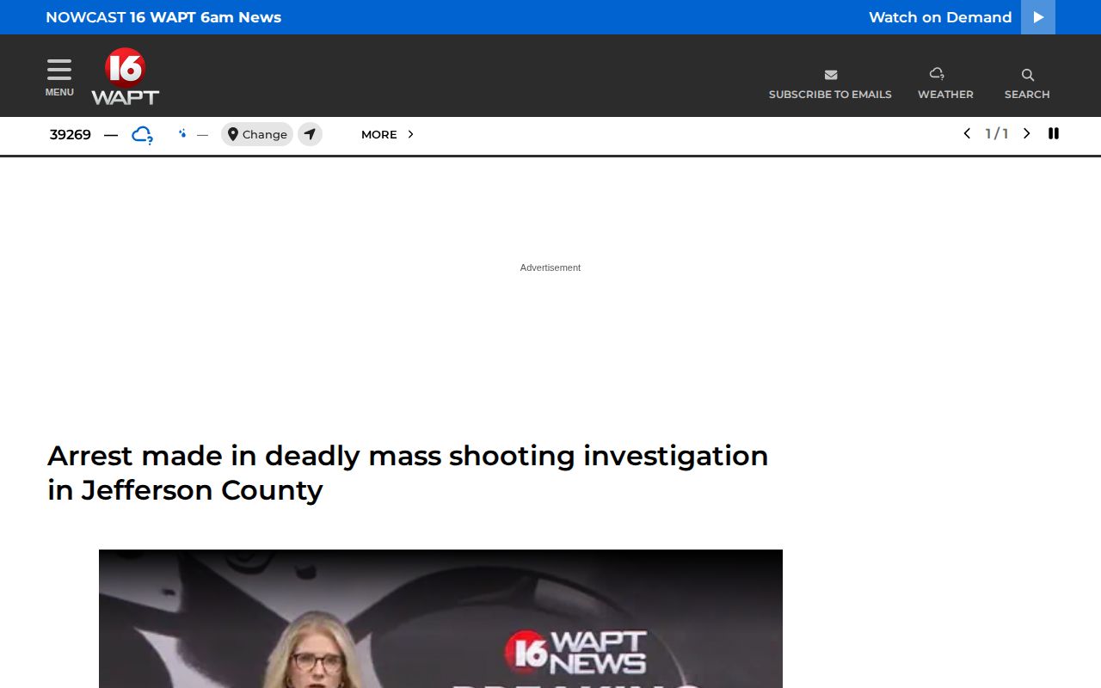Viewport: 1101px width, 688px height.
Task: Use current location arrow button
Action: [x=310, y=134]
